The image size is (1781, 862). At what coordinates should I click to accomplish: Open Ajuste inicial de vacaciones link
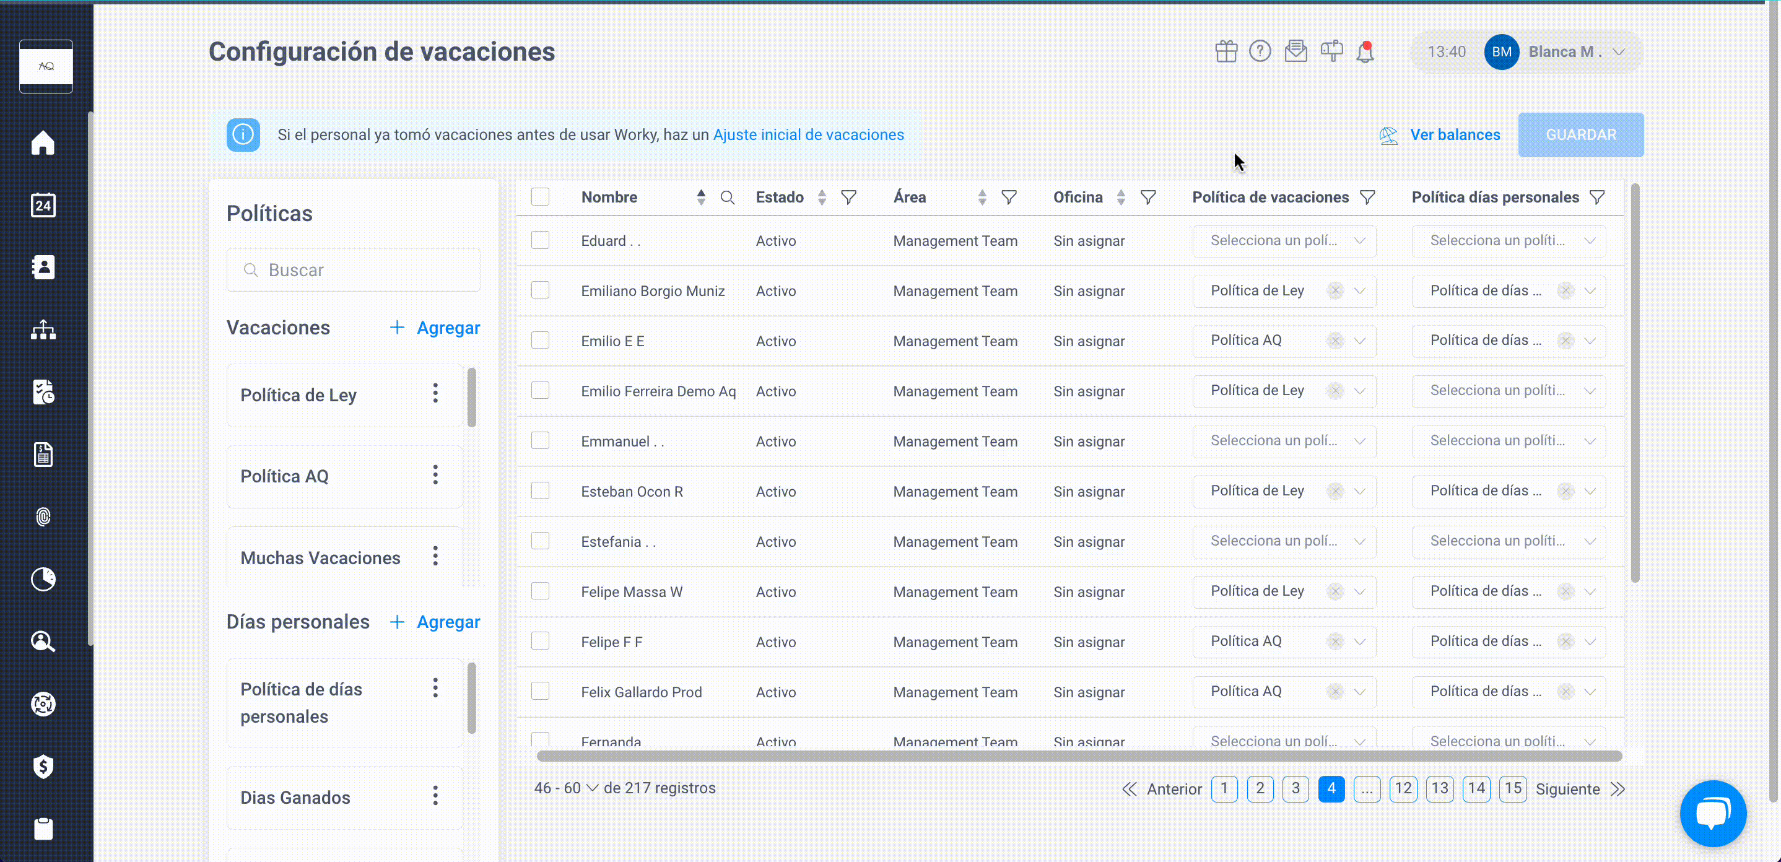click(808, 135)
